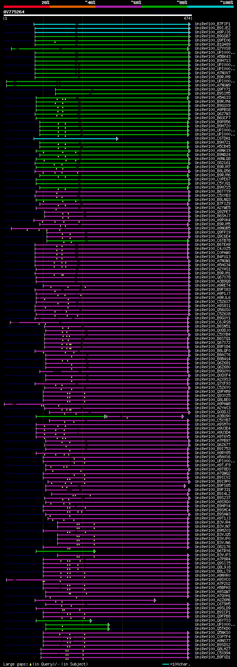The width and height of the screenshot is (237, 667).
Task: Click the green alignment bar for UniRef100_B9GGB7
Action: click(112, 36)
